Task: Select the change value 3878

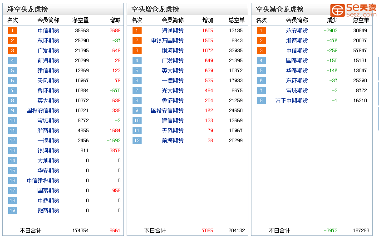Action: pos(115,150)
